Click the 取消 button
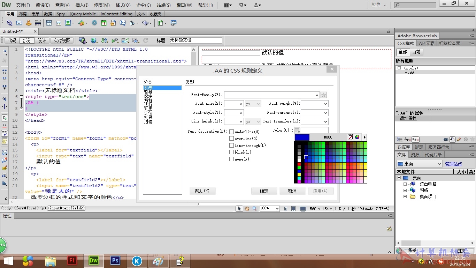The image size is (476, 268). click(292, 191)
